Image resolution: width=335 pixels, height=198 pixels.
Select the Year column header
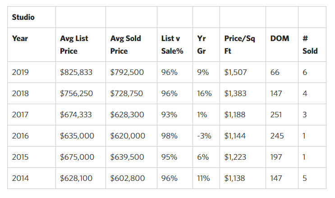tap(20, 39)
